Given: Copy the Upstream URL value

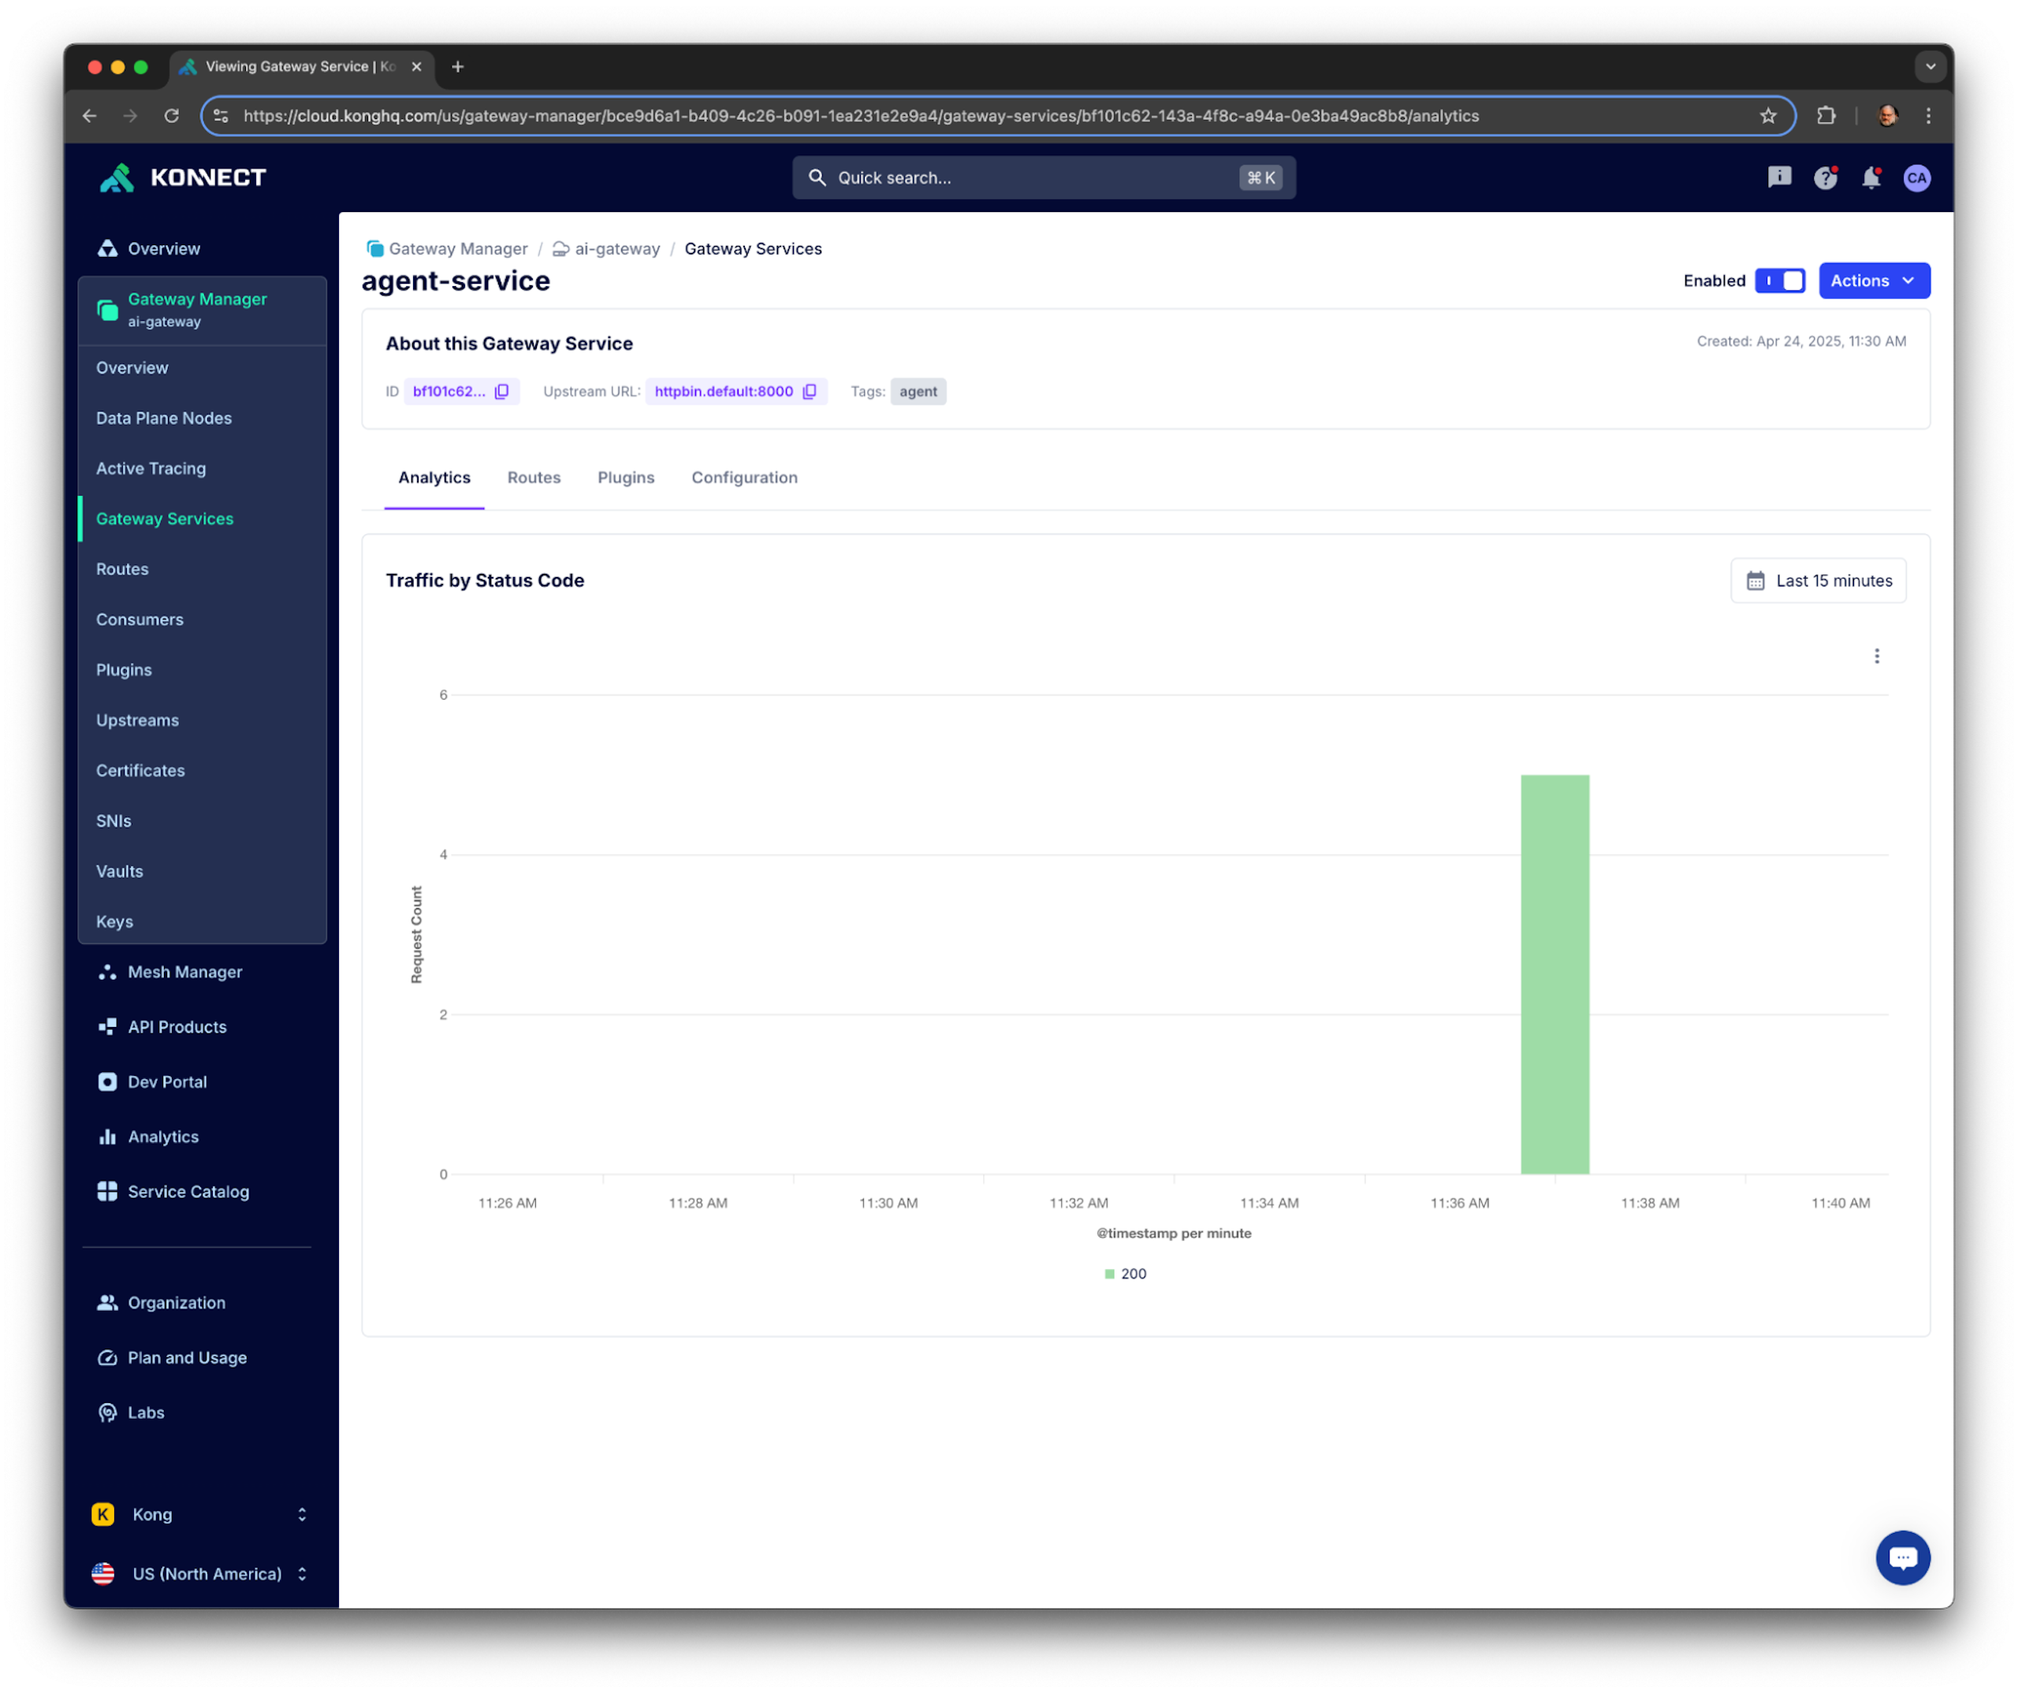Looking at the screenshot, I should 809,391.
